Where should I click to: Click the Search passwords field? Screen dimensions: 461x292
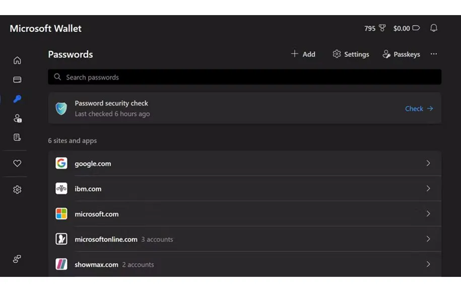pyautogui.click(x=244, y=77)
